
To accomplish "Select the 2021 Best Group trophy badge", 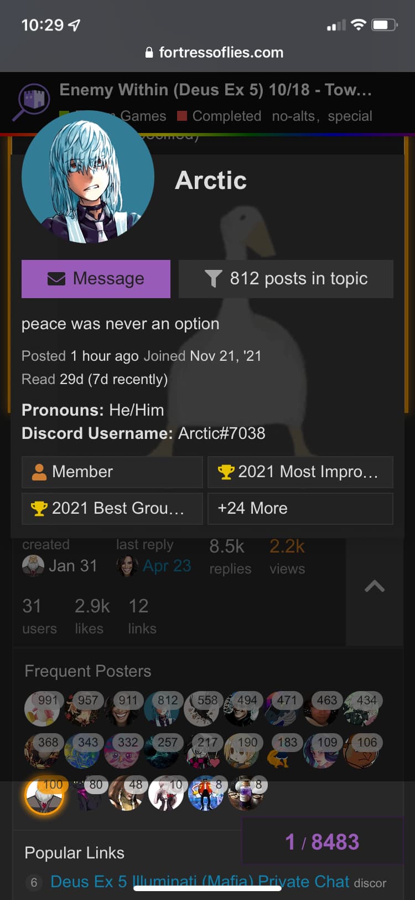I will pos(112,509).
